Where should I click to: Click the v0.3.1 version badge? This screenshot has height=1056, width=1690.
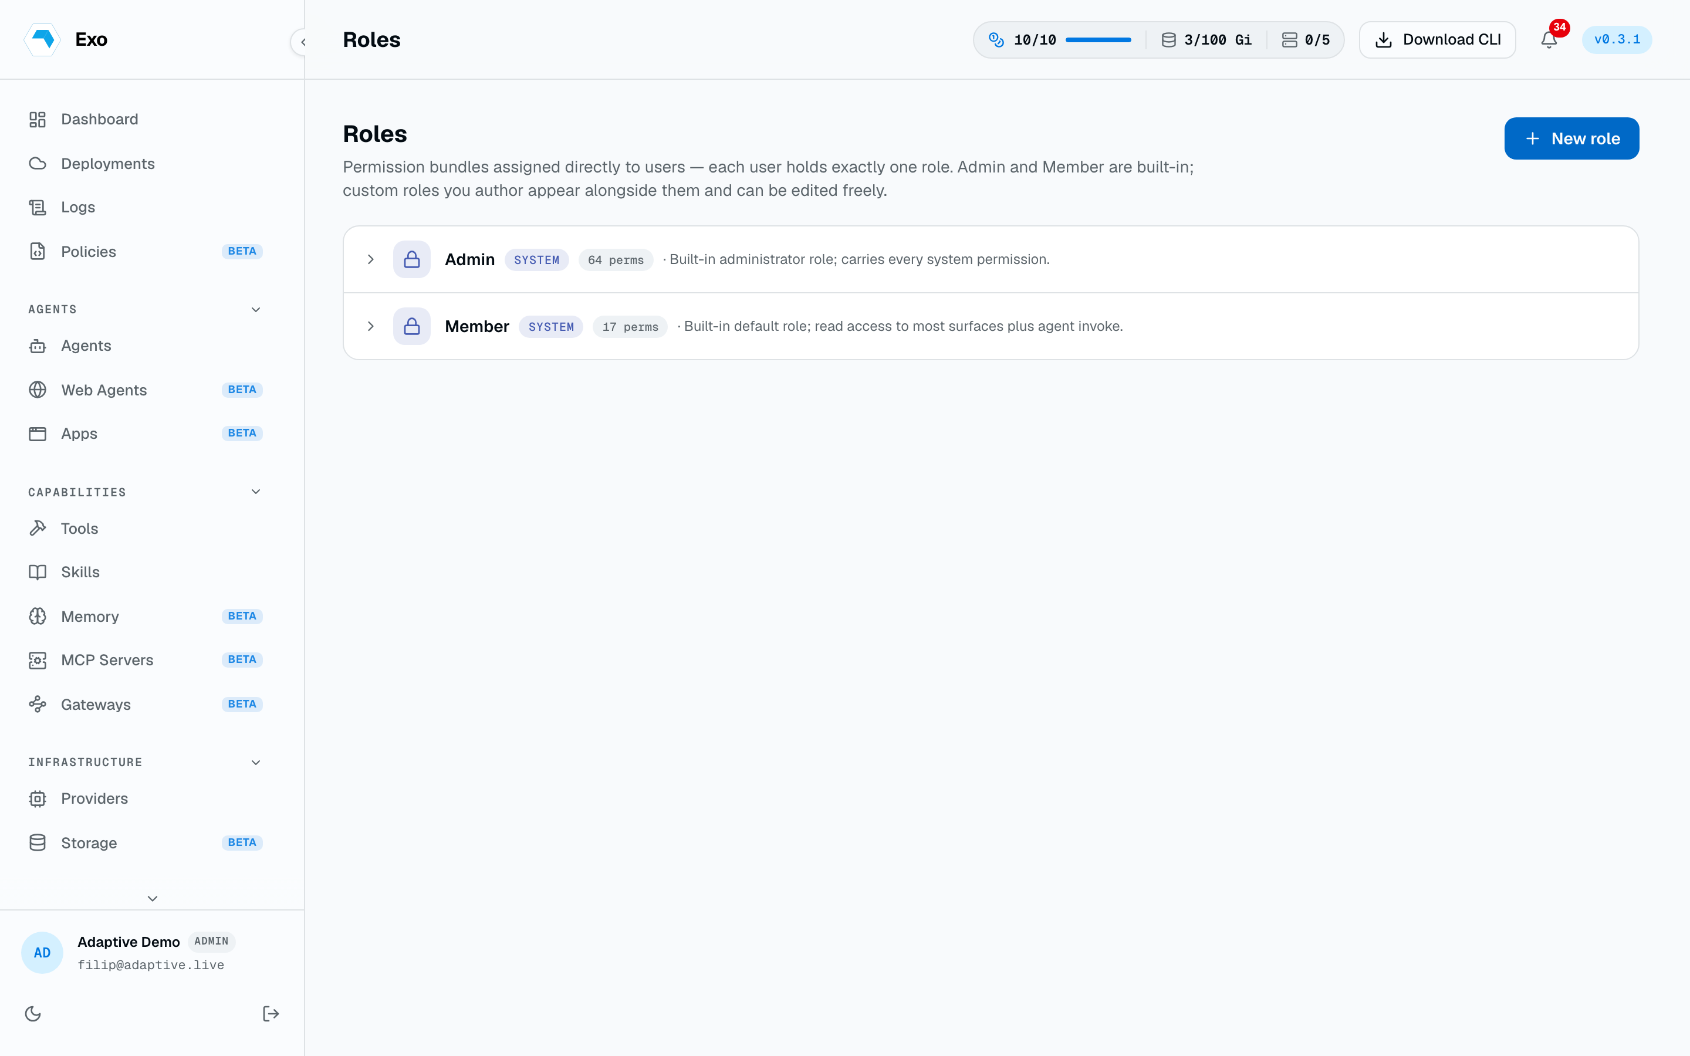click(x=1617, y=40)
